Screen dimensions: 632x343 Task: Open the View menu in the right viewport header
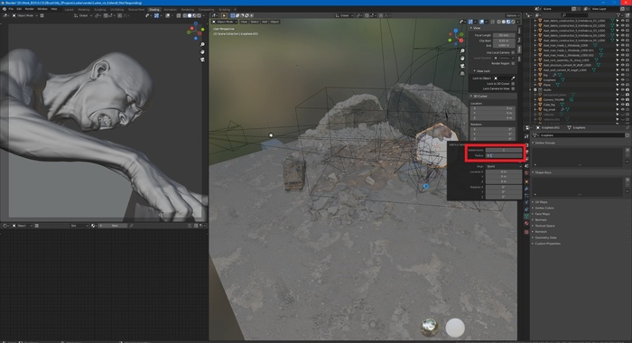[244, 22]
